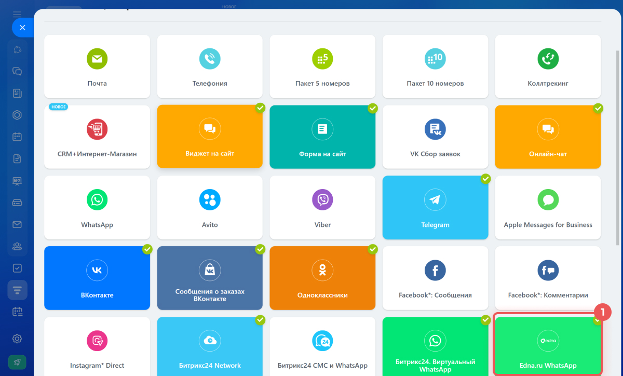Open the CRM+Интернет-Магазин tile

(97, 137)
